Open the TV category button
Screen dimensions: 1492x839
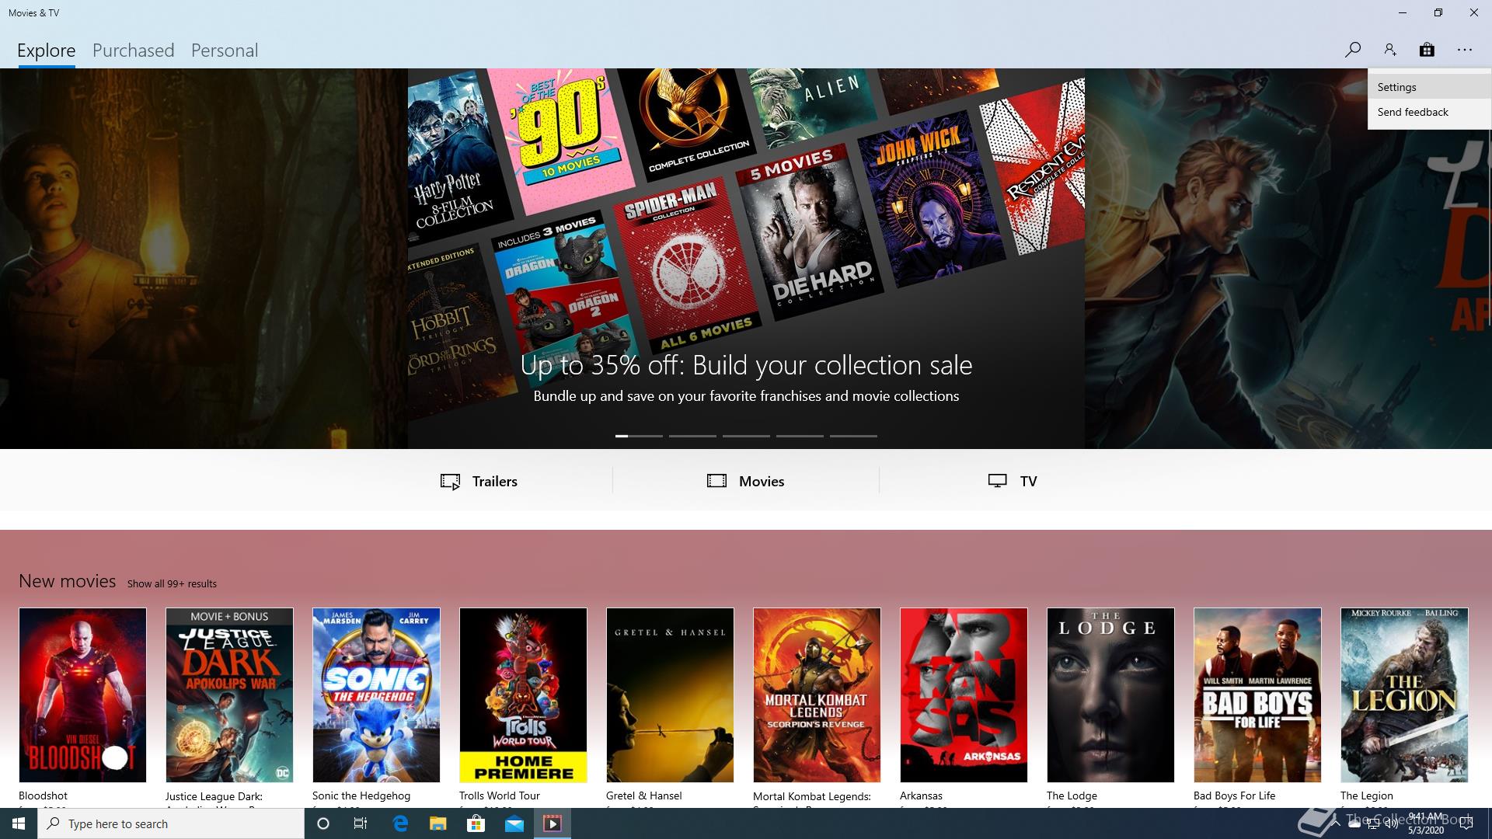click(1013, 481)
